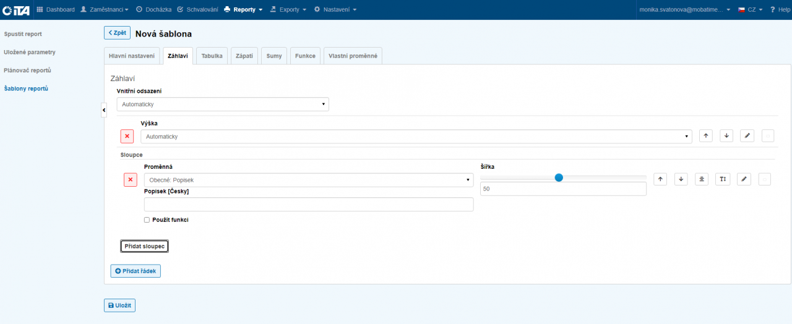Viewport: 792px width, 324px height.
Task: Focus the Popisek [Česky] text field
Action: tap(308, 205)
